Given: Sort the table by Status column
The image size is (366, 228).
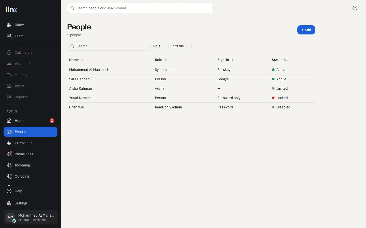Looking at the screenshot, I should click(x=279, y=60).
